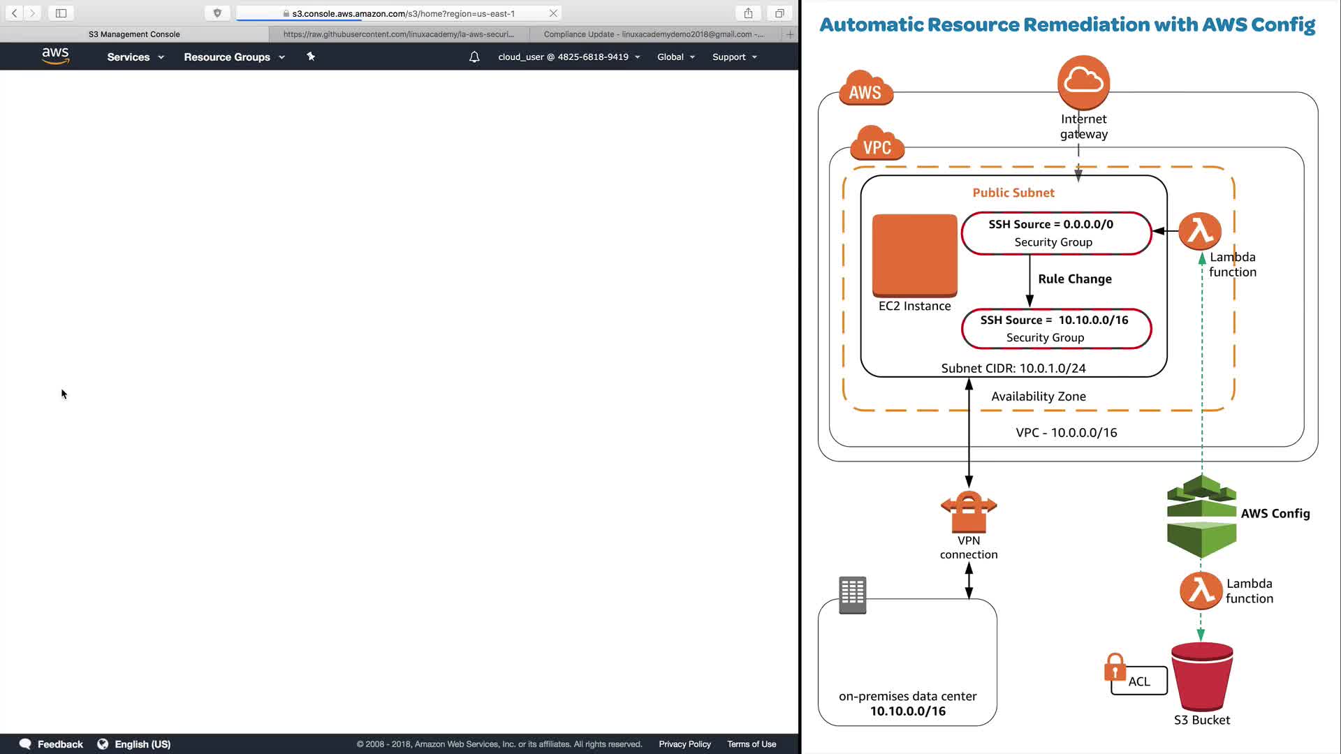Screen dimensions: 1341x754
Task: Click the AWS logo home icon
Action: 55,56
